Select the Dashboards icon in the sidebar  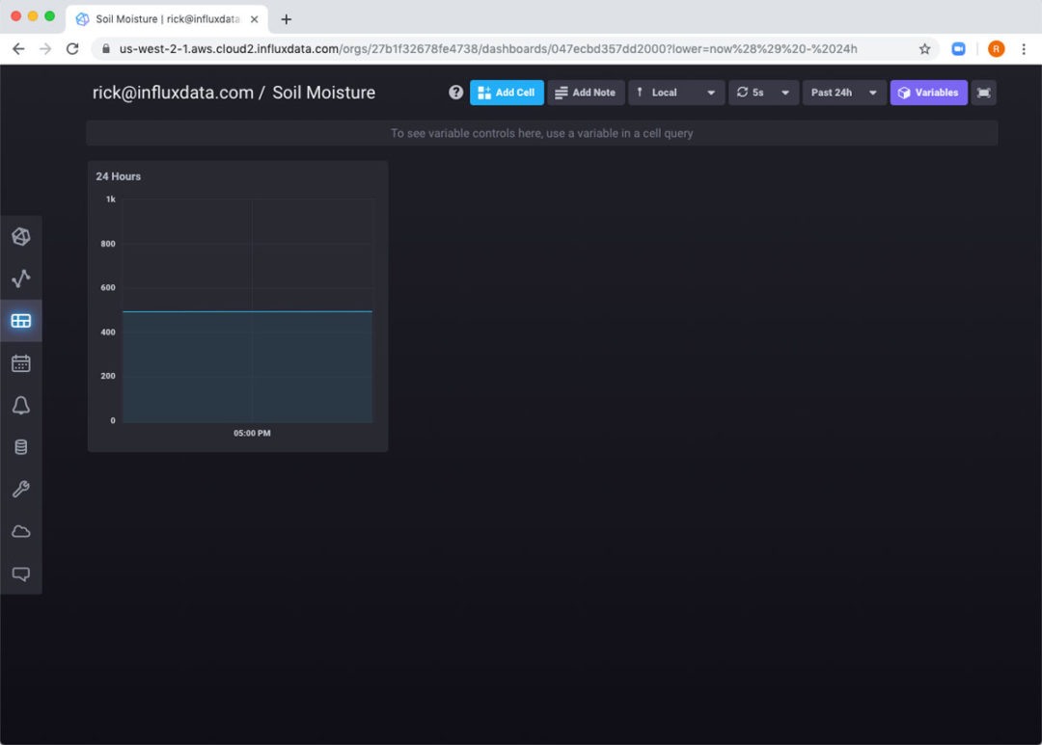[x=21, y=321]
